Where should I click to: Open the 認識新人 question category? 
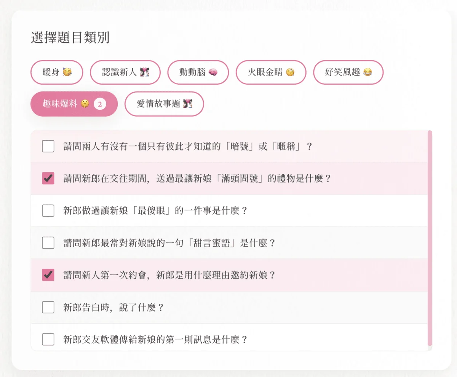pos(125,72)
